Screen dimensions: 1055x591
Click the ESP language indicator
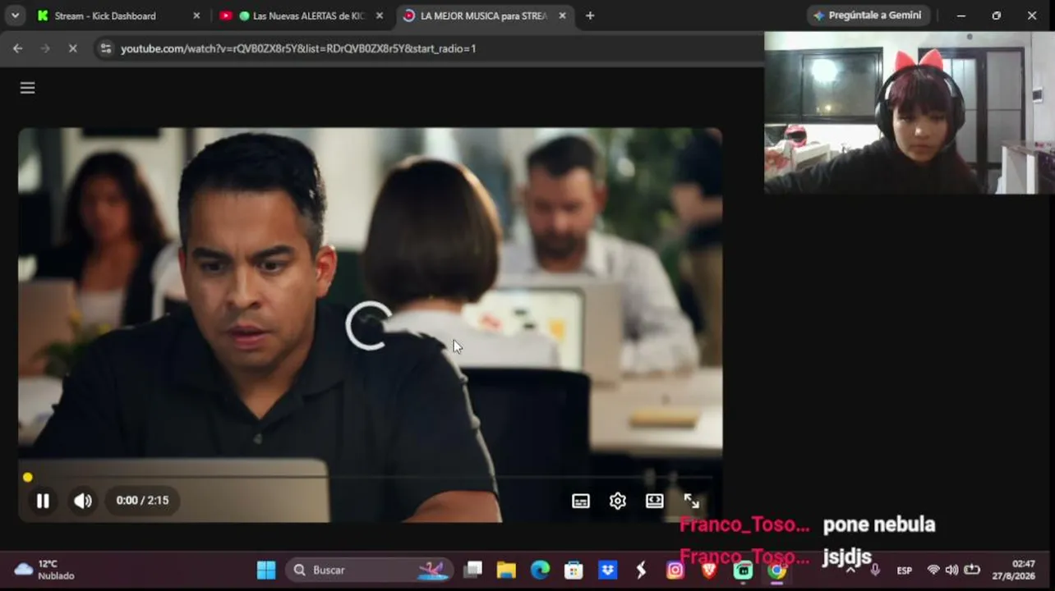(904, 570)
